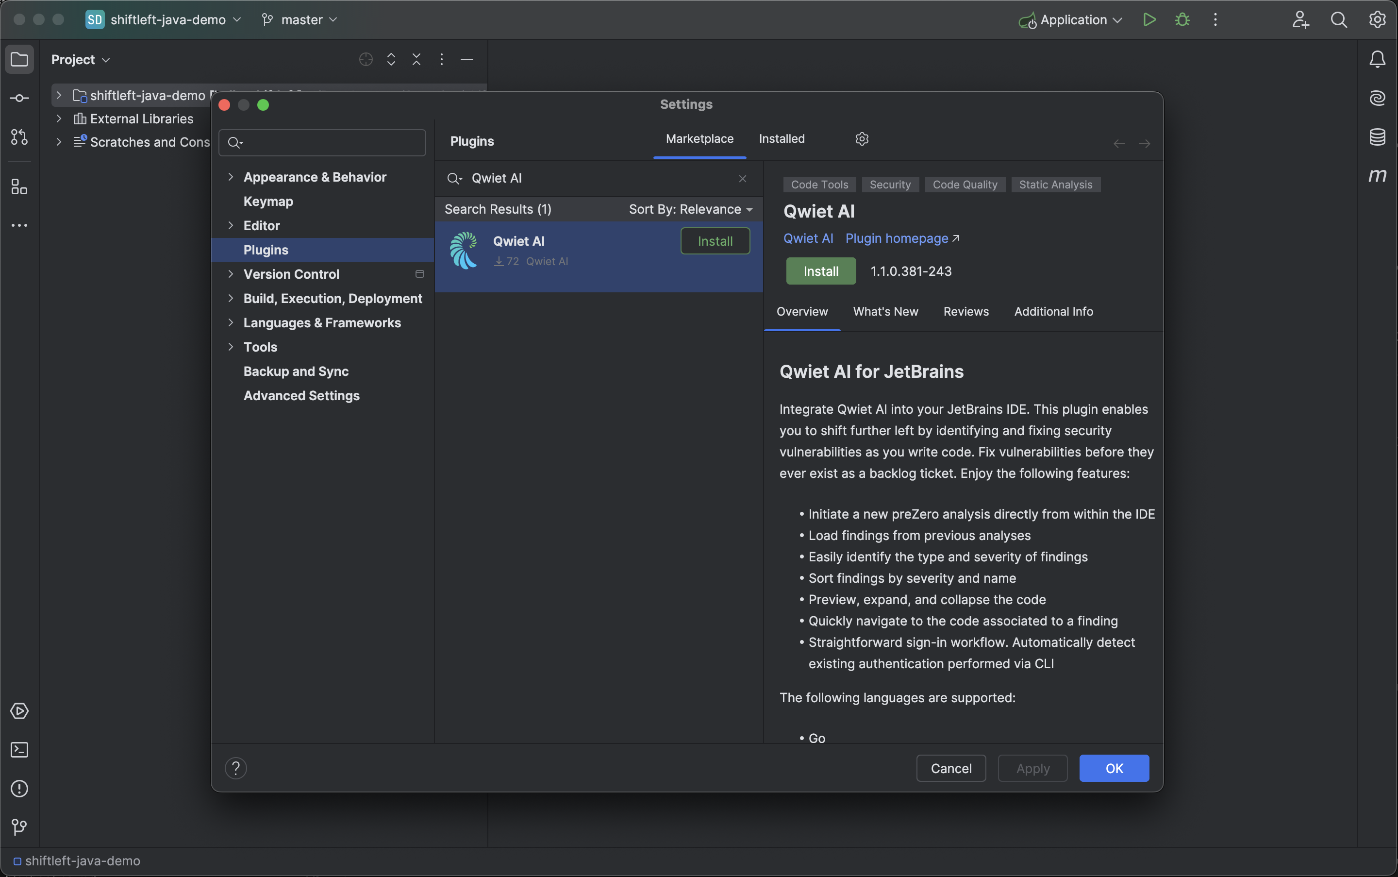The height and width of the screenshot is (877, 1398).
Task: Open the Overview tab
Action: [x=802, y=311]
